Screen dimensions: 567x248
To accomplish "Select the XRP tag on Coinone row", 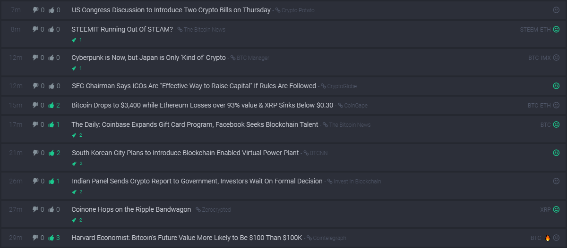I will tap(545, 209).
